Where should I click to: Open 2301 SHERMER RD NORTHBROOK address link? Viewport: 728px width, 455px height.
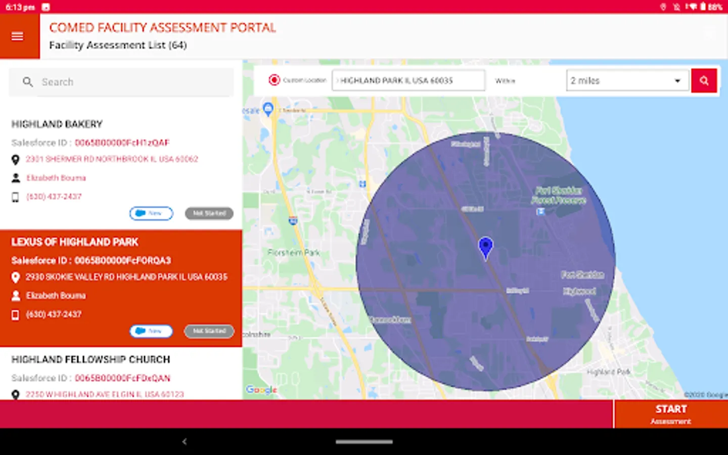(112, 159)
